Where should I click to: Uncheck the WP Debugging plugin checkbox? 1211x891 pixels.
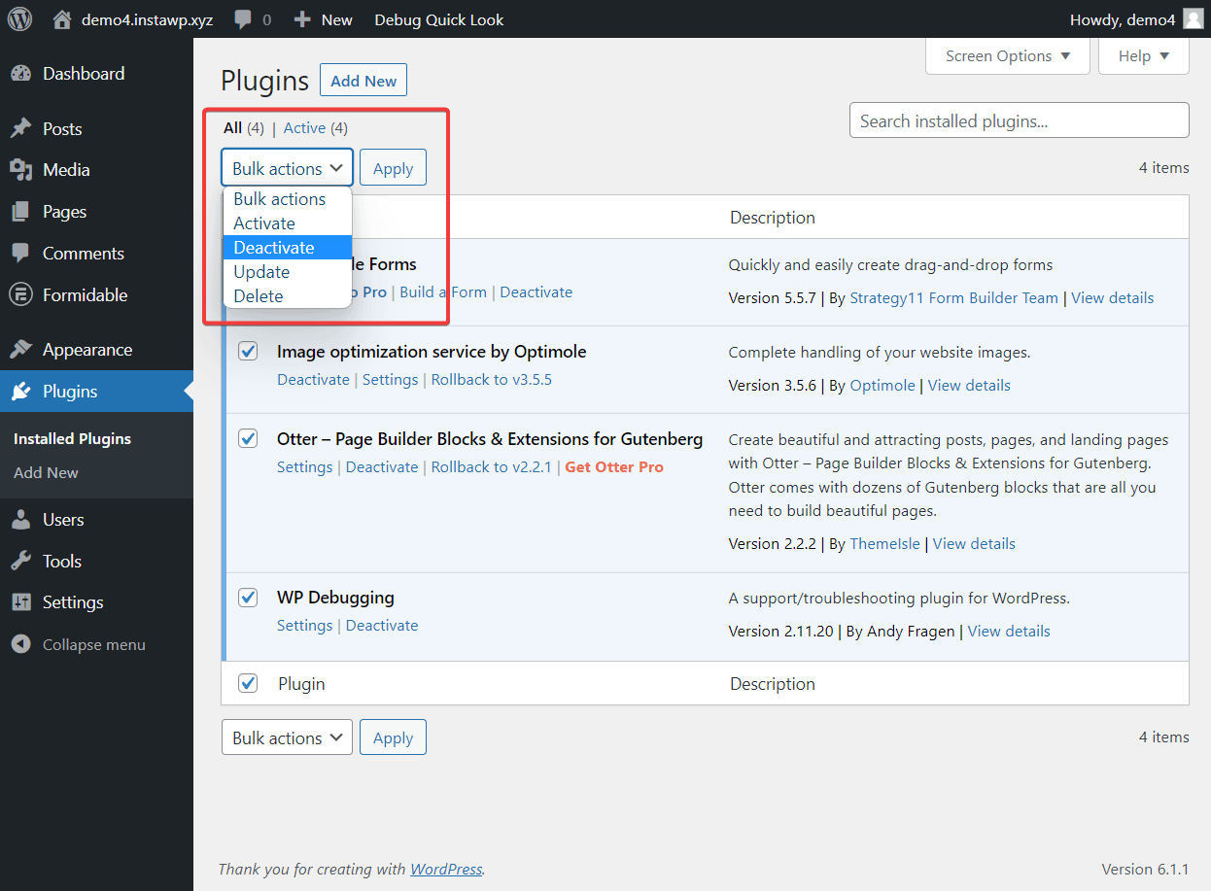click(x=248, y=597)
